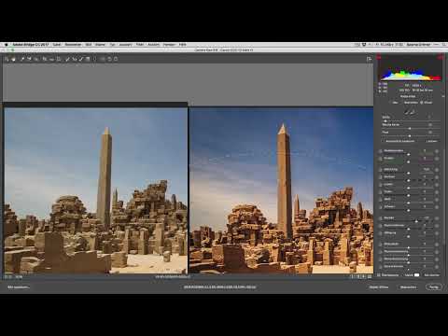Click the Klarheit slider handle

pos(416,221)
